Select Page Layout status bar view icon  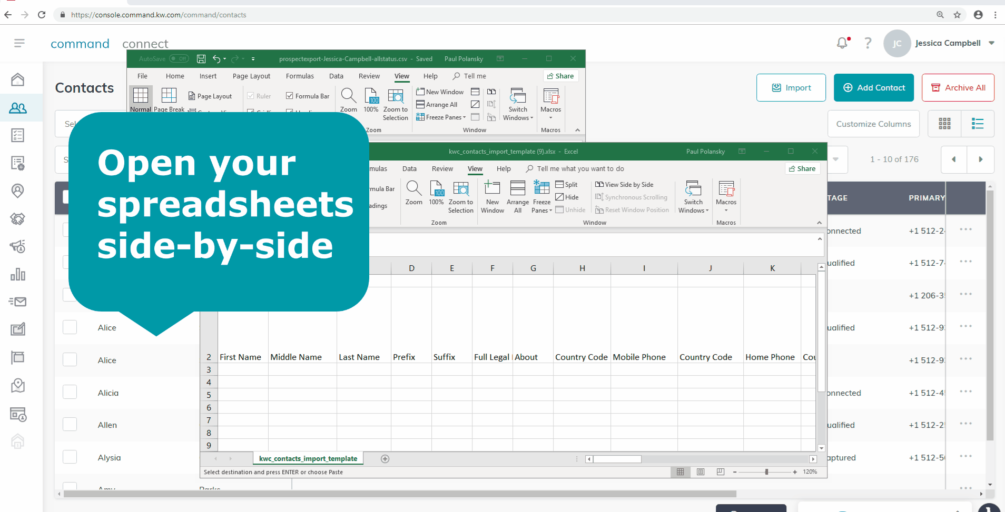point(701,472)
